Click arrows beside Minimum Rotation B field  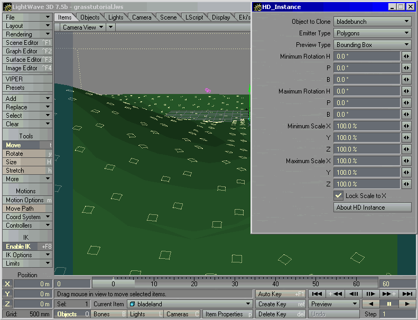click(x=406, y=79)
